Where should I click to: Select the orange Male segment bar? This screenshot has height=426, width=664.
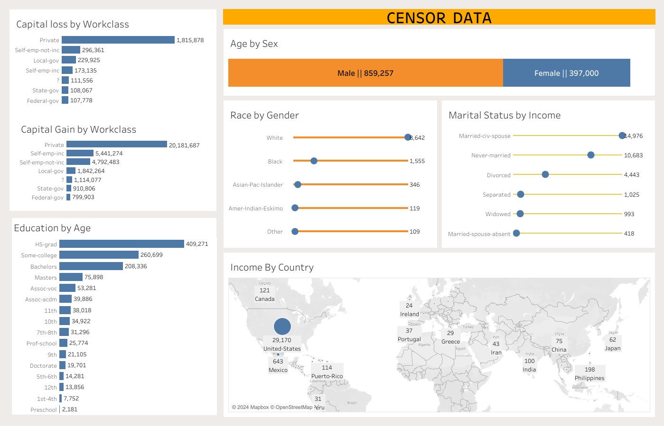365,73
